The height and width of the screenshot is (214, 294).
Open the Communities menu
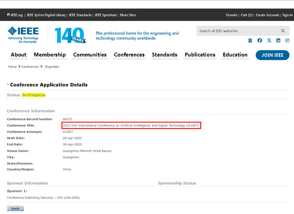[90, 55]
